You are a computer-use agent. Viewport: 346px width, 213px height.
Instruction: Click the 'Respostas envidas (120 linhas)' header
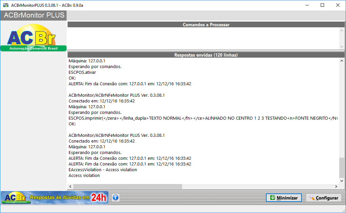coord(206,55)
